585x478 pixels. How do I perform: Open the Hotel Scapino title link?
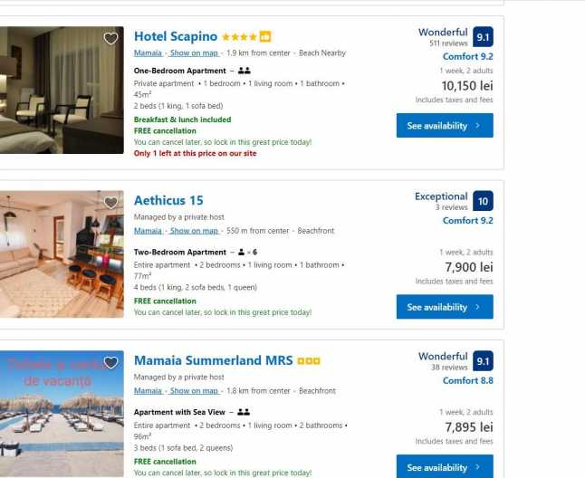pyautogui.click(x=176, y=37)
